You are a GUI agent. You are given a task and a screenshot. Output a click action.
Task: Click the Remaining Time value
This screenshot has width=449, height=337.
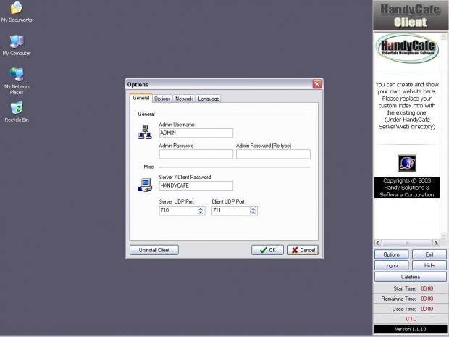pos(427,299)
